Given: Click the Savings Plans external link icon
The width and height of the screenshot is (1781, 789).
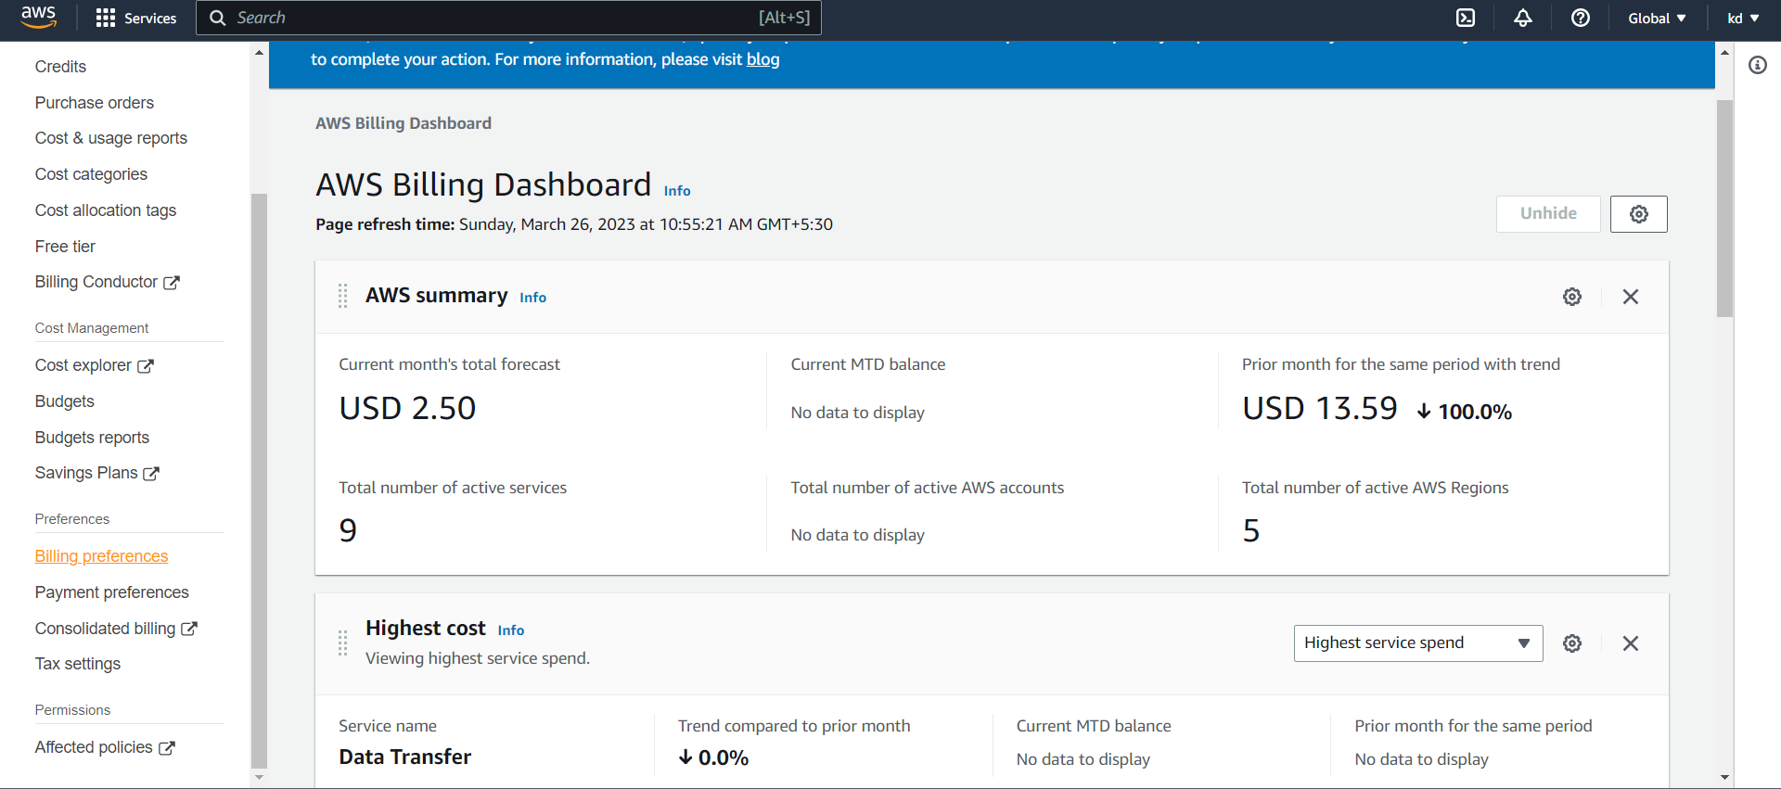Looking at the screenshot, I should tap(151, 474).
